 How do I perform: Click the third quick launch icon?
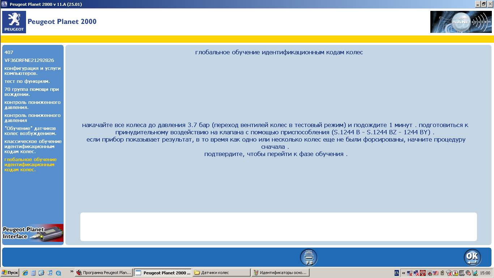click(x=41, y=273)
